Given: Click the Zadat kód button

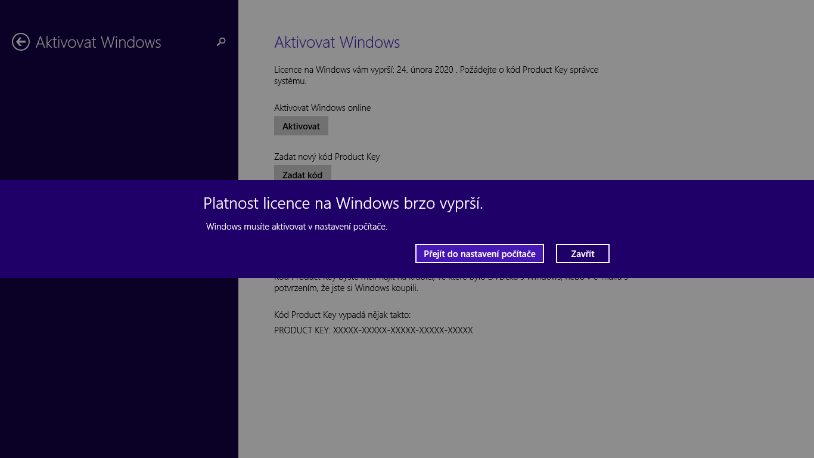Looking at the screenshot, I should [x=302, y=173].
